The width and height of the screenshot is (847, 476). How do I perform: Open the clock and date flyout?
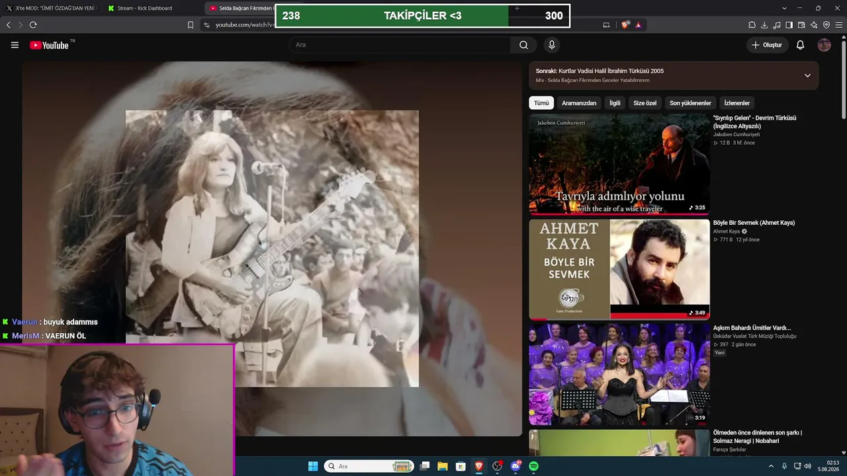click(828, 466)
